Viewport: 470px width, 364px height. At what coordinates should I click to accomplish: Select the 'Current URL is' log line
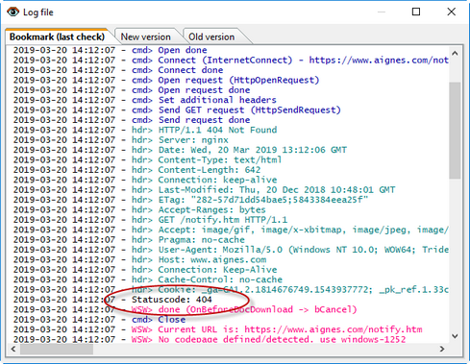(x=218, y=329)
